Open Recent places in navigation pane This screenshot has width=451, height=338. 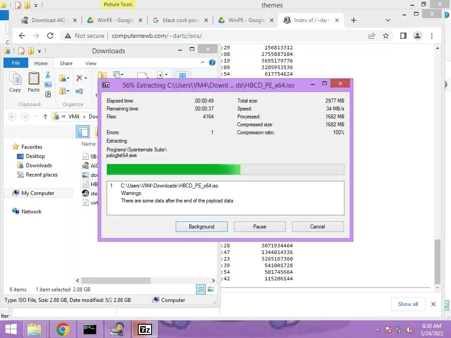[42, 174]
